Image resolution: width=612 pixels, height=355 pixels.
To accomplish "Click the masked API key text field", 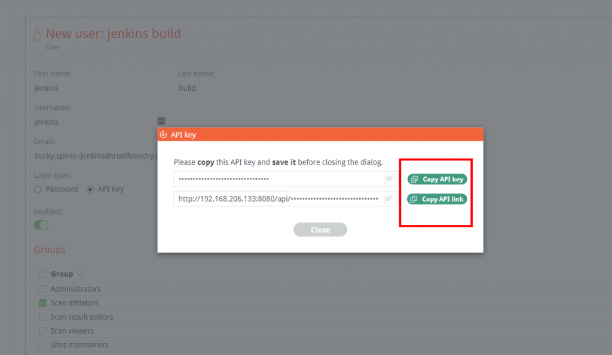I will tap(278, 179).
